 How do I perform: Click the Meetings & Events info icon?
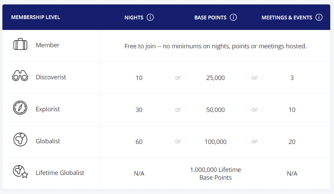point(319,17)
